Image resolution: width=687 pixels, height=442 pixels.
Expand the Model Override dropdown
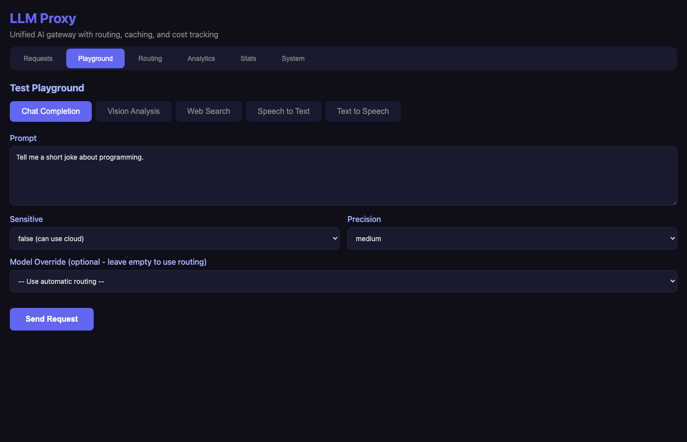pyautogui.click(x=343, y=281)
